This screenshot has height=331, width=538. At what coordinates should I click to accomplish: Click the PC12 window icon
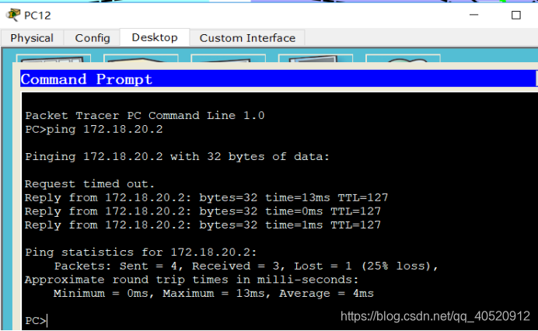pyautogui.click(x=13, y=15)
